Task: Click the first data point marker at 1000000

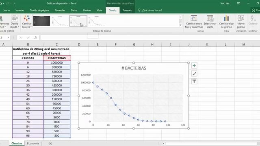Action: click(93, 82)
